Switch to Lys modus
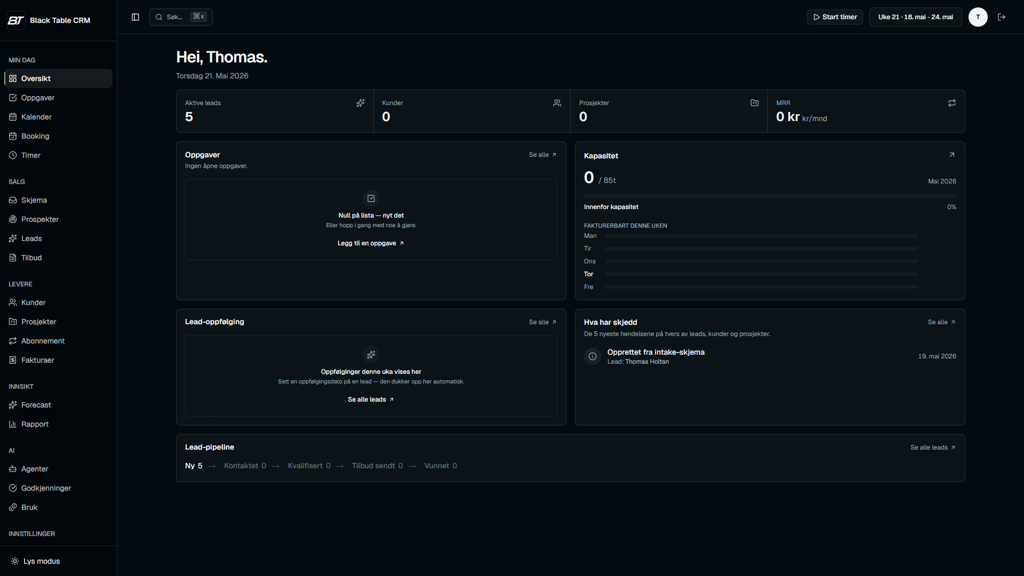Image resolution: width=1024 pixels, height=576 pixels. coord(58,561)
